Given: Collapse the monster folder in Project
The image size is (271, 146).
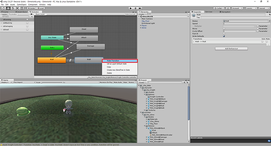Looking at the screenshot, I should (141, 112).
